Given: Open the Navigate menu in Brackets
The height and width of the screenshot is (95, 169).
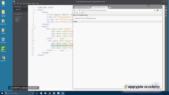Looking at the screenshot, I should click(x=29, y=3).
